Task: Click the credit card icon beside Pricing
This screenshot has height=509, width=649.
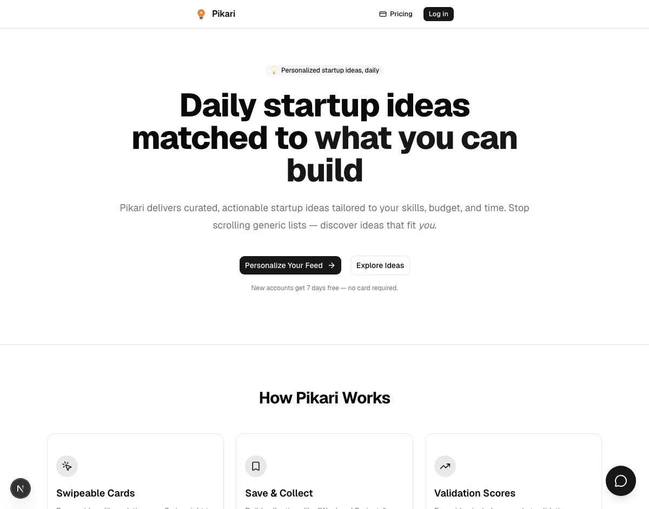Action: (383, 14)
